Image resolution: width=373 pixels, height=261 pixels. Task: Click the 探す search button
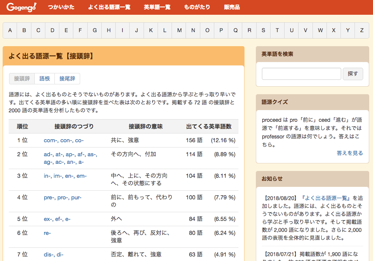tap(353, 74)
